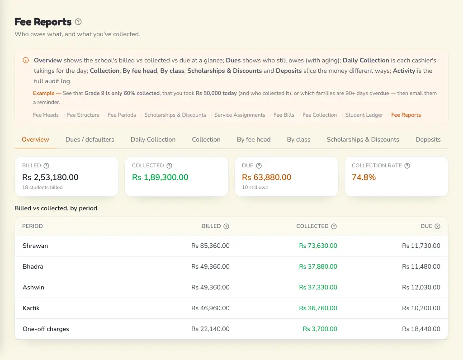Screen dimensions: 463x360
Task: Click Ashwin collected amount Rs 37,330.00
Action: pos(318,287)
